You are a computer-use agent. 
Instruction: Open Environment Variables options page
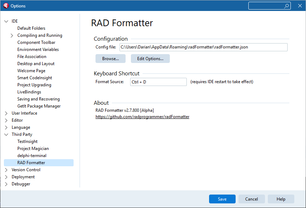tap(38, 50)
